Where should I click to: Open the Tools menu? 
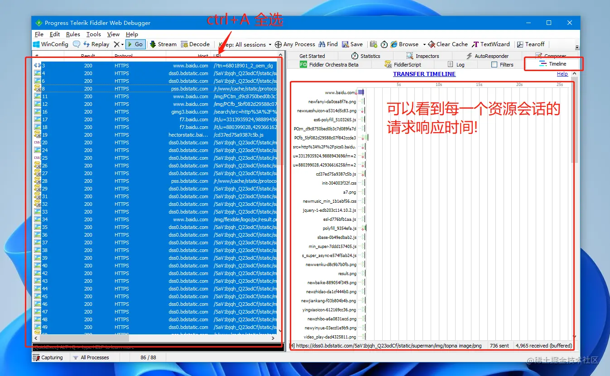(x=94, y=34)
